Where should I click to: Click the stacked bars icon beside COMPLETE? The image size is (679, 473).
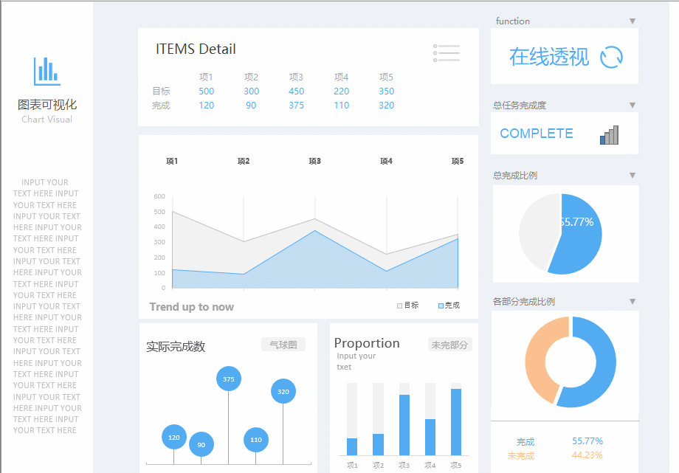click(610, 135)
